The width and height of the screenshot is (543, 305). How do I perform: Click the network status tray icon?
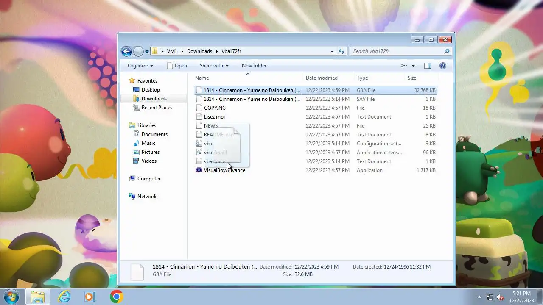(x=490, y=297)
